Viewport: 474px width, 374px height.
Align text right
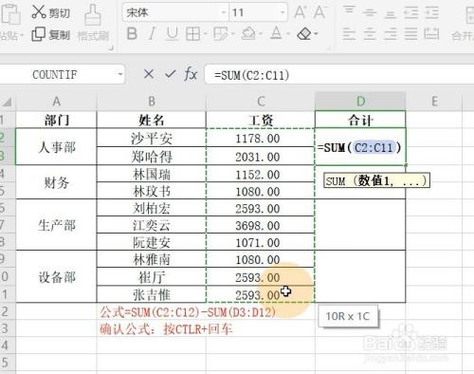pos(391,33)
